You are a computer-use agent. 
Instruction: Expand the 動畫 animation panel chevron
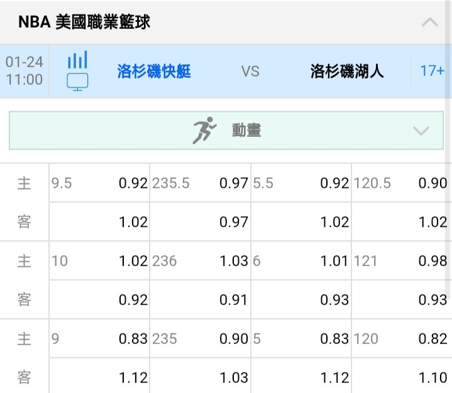tap(421, 131)
